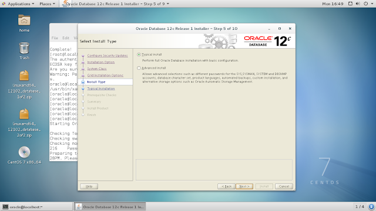
Task: Go to Grid Installation Options step
Action: [105, 75]
